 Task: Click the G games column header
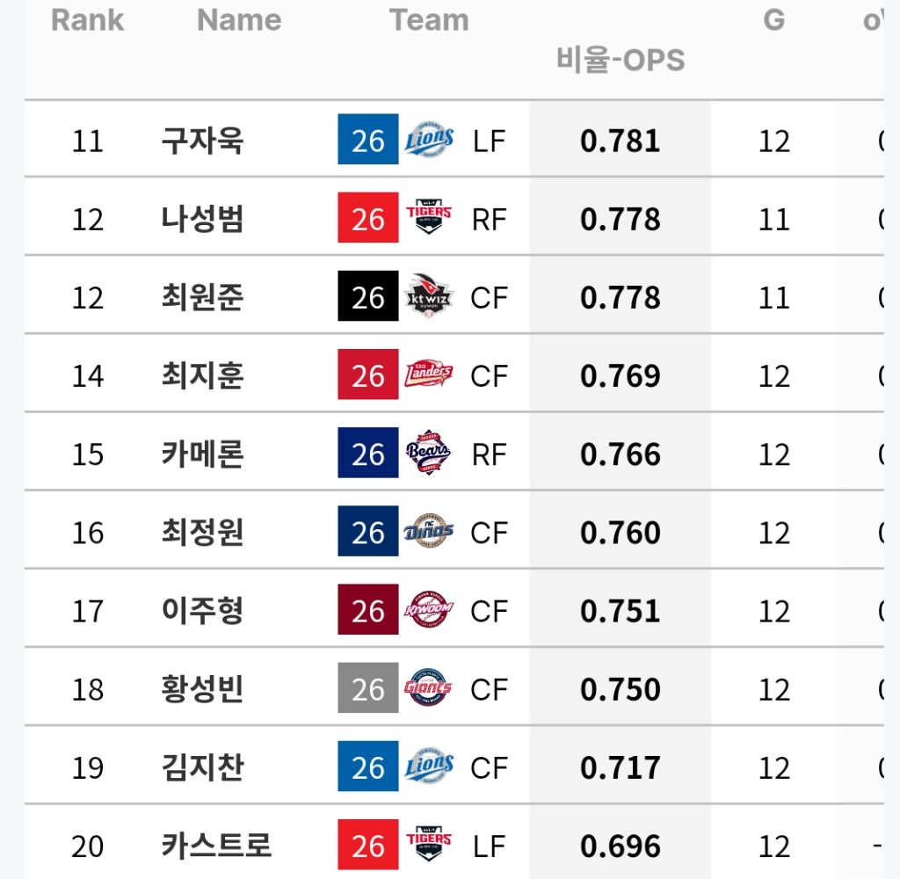[x=773, y=20]
